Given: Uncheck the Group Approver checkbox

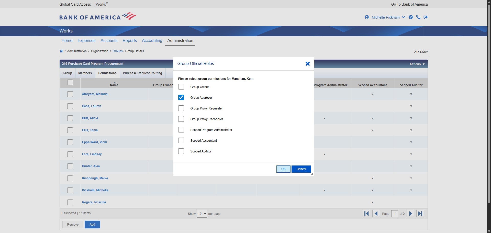Looking at the screenshot, I should pyautogui.click(x=181, y=98).
